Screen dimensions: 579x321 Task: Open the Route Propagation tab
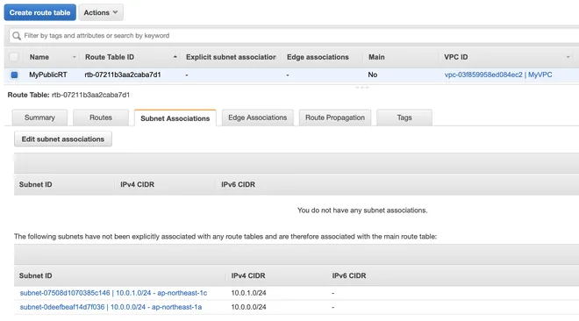tap(335, 118)
